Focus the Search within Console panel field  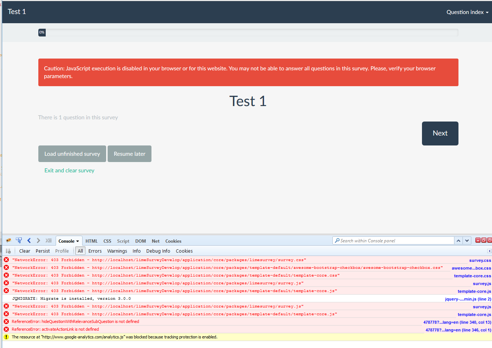point(394,241)
